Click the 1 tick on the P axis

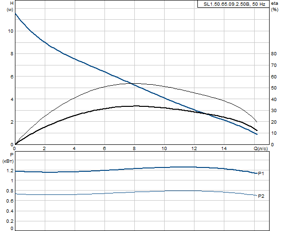pos(12,181)
